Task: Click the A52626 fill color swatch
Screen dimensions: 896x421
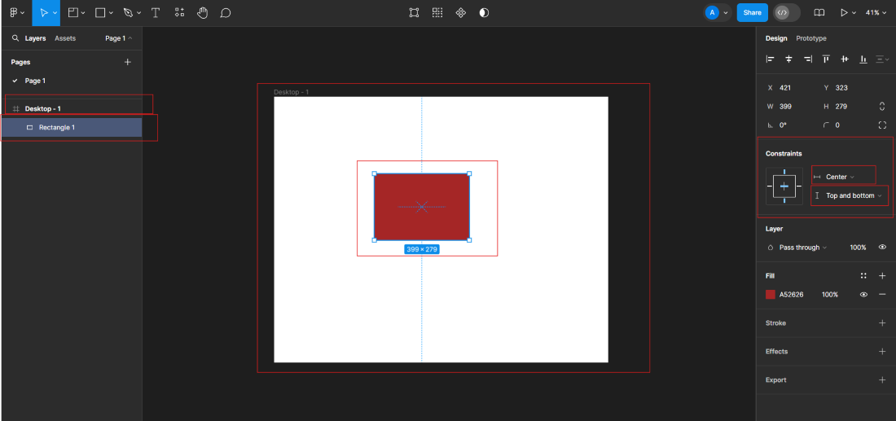Action: tap(771, 295)
